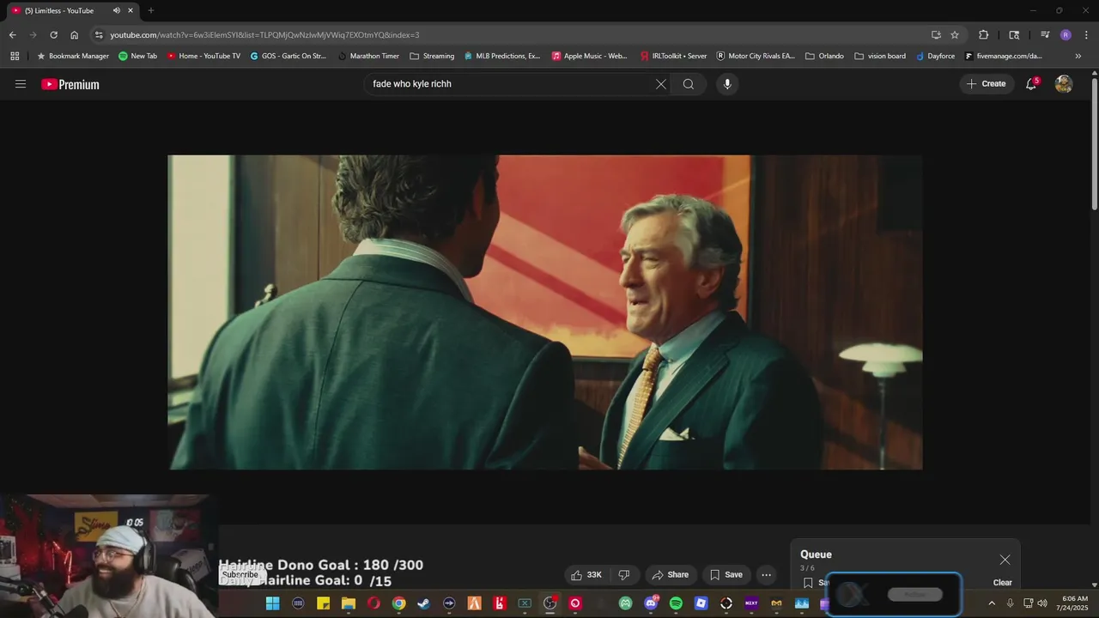Open the apps grid in bookmarks bar

(15, 56)
